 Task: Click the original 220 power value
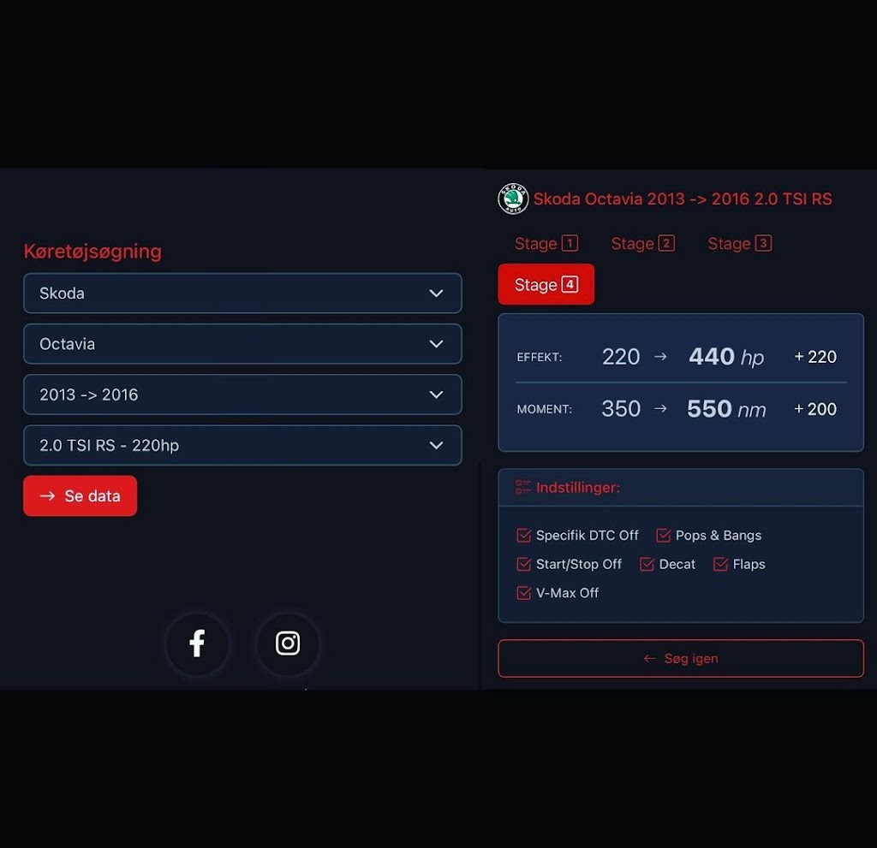(621, 357)
